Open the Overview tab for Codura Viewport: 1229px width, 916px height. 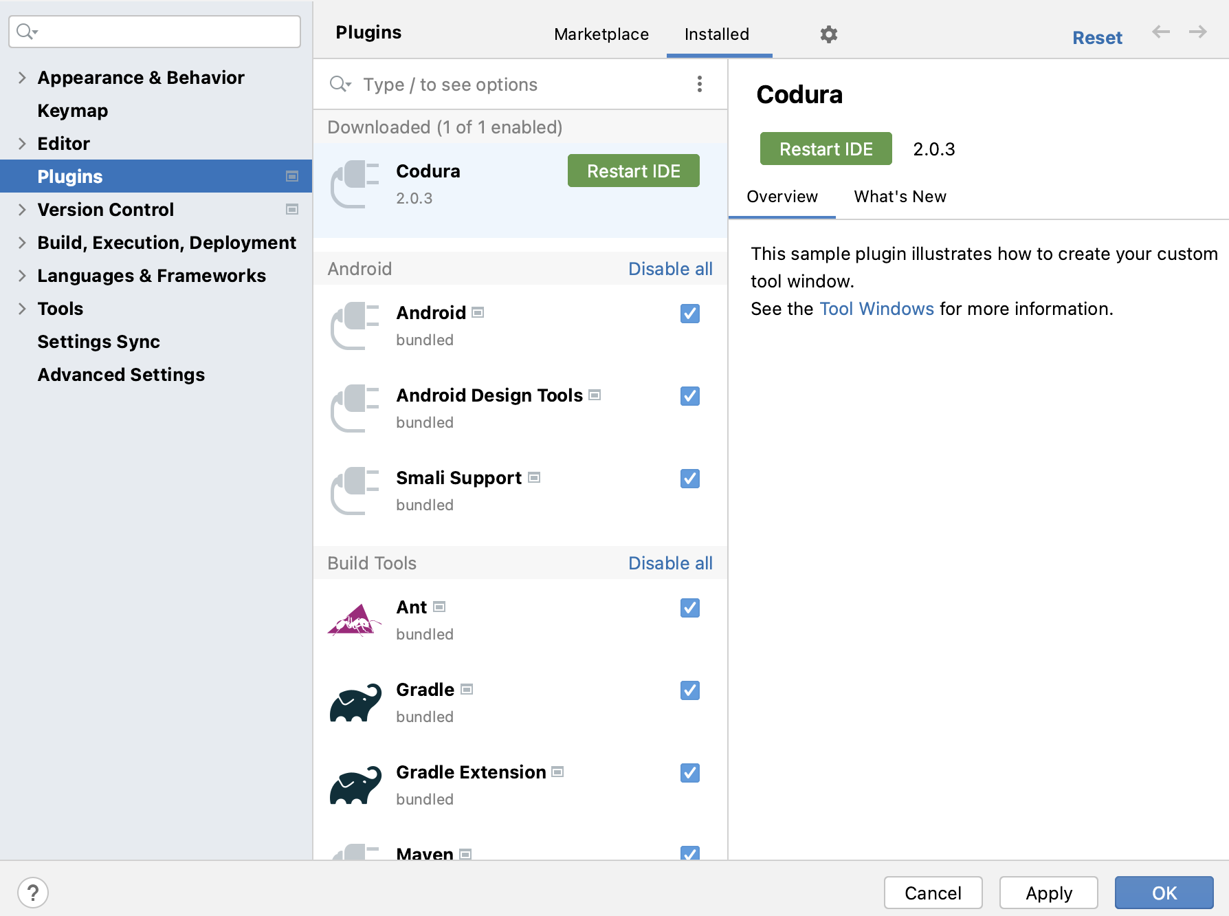pyautogui.click(x=782, y=197)
